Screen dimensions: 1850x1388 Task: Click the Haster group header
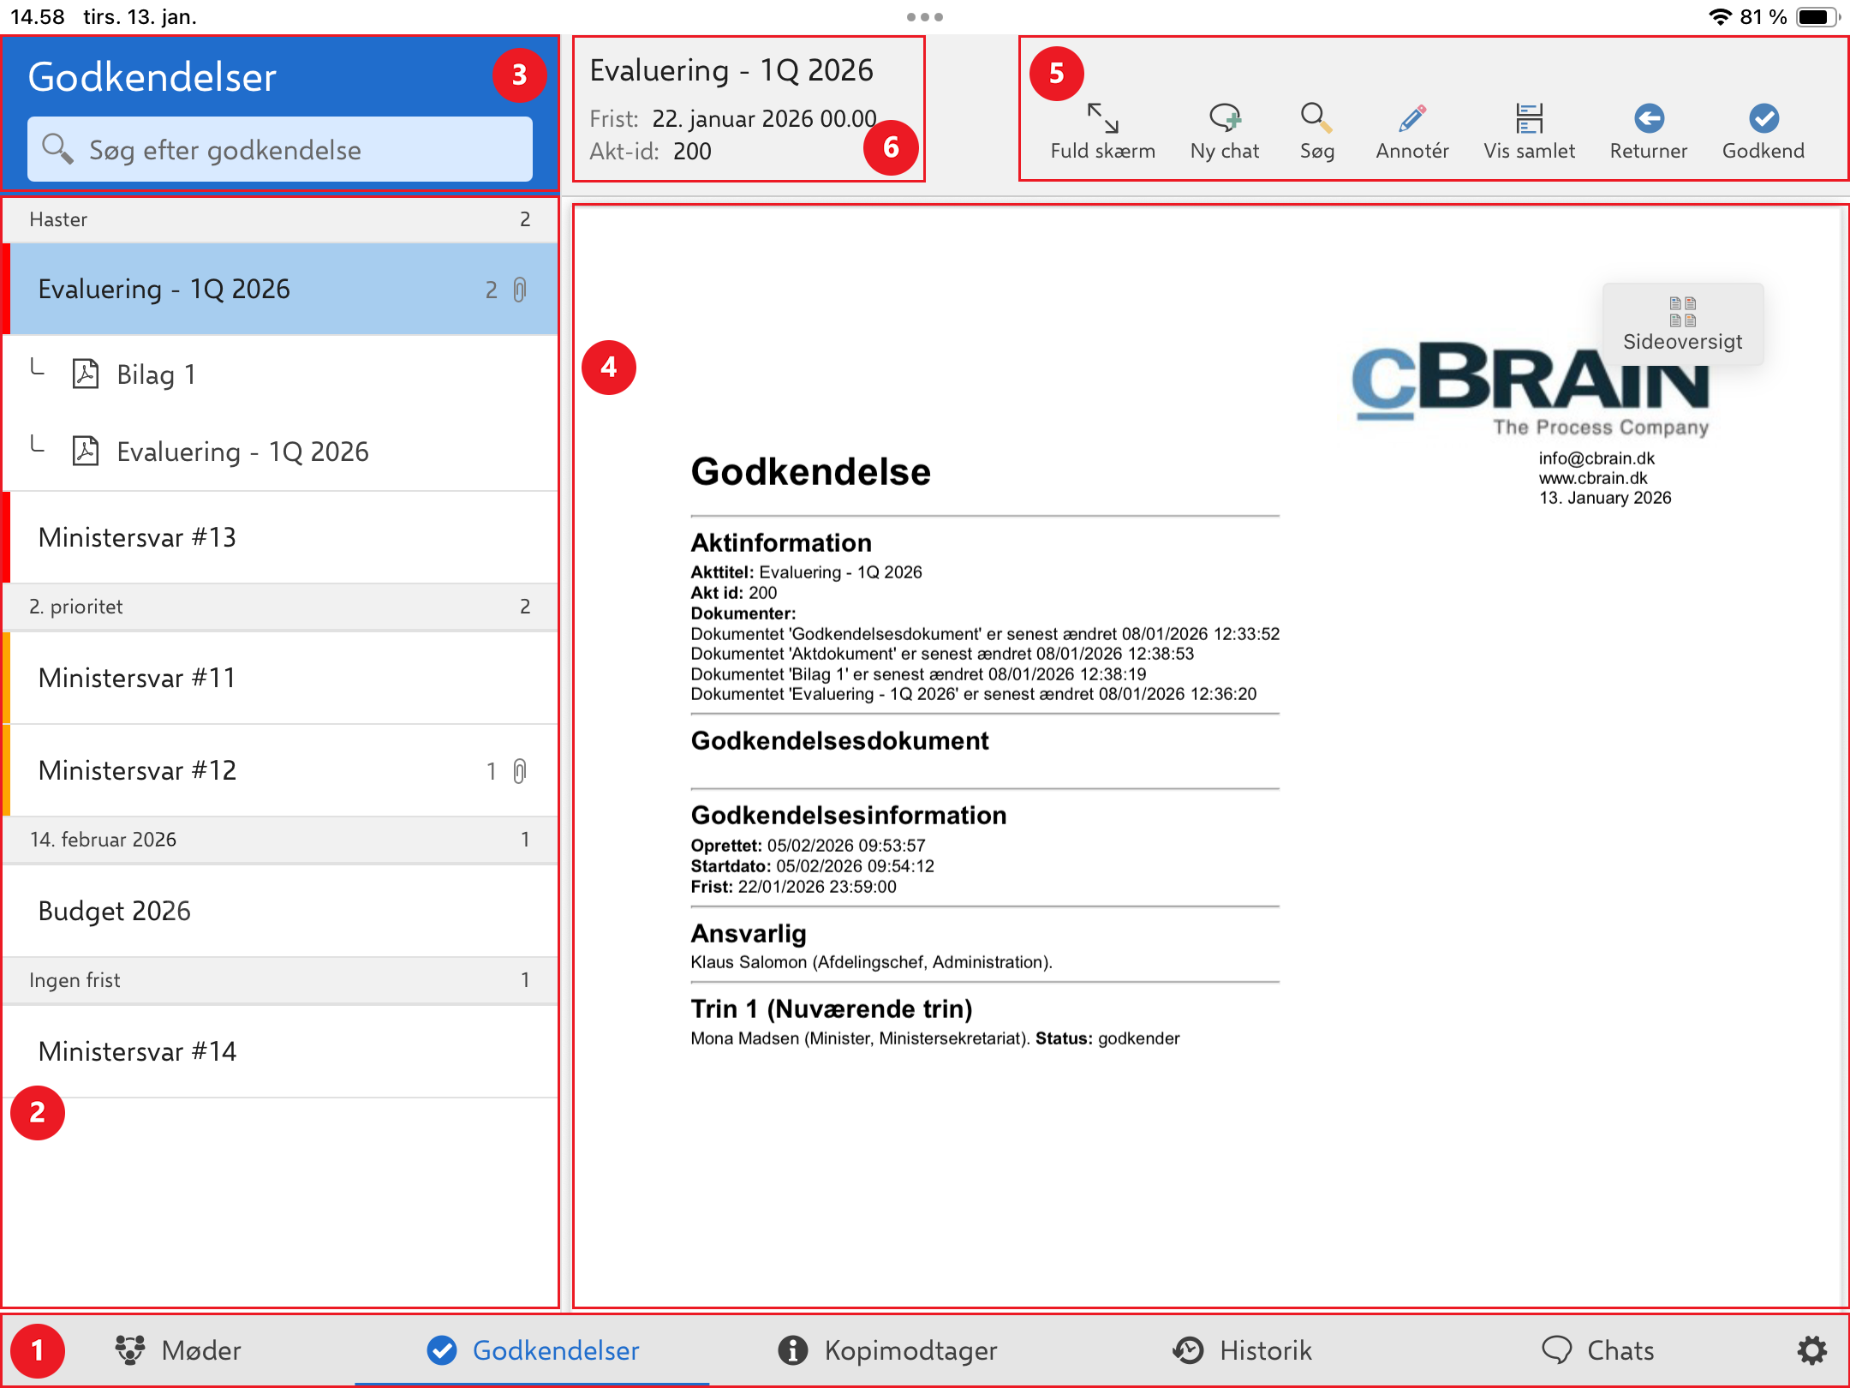pyautogui.click(x=281, y=219)
